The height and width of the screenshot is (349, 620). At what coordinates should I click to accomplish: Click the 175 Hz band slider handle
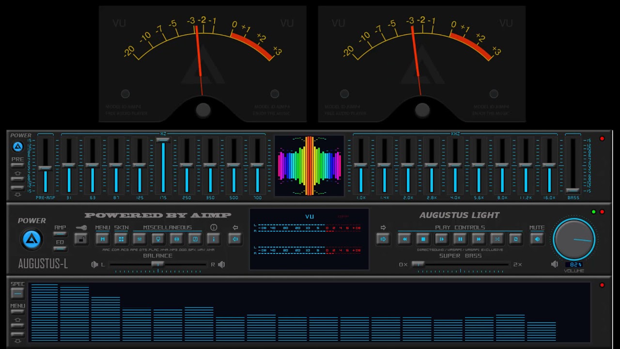(x=163, y=141)
